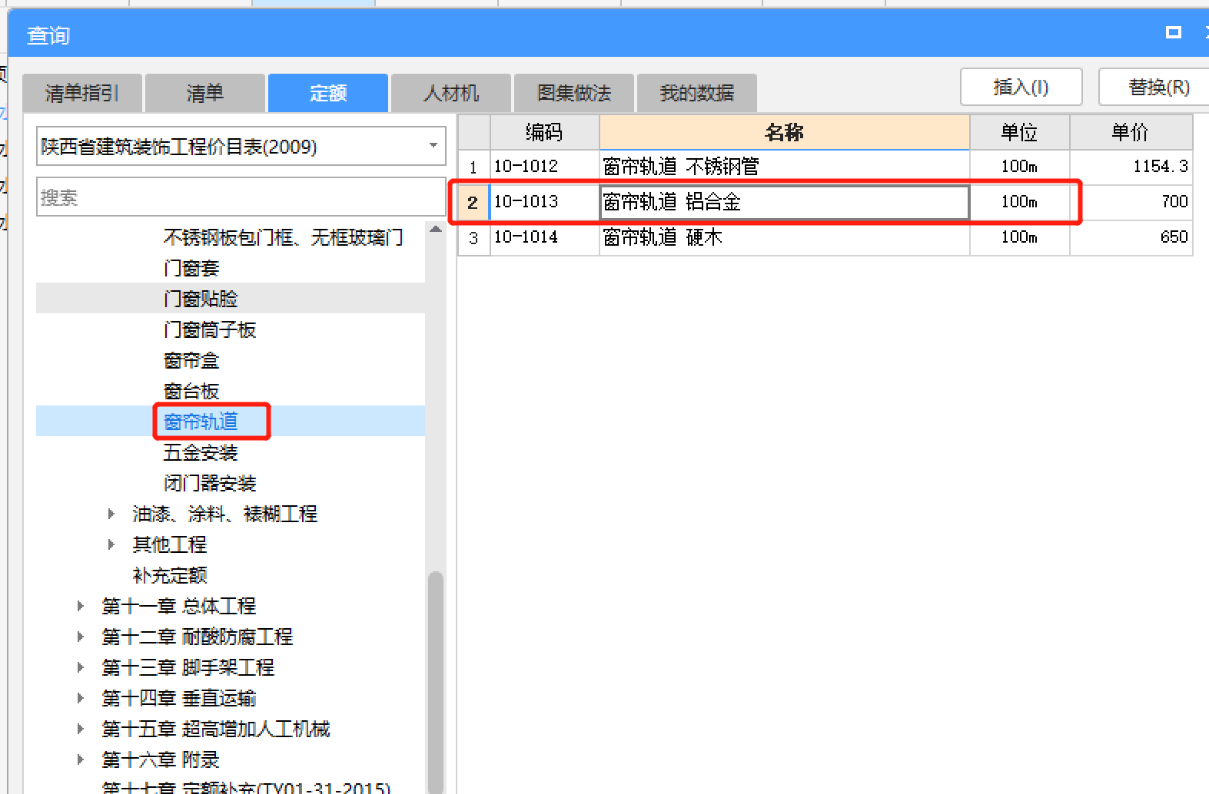Viewport: 1209px width, 794px height.
Task: Maximize the 查询 dialog window
Action: tap(1173, 32)
